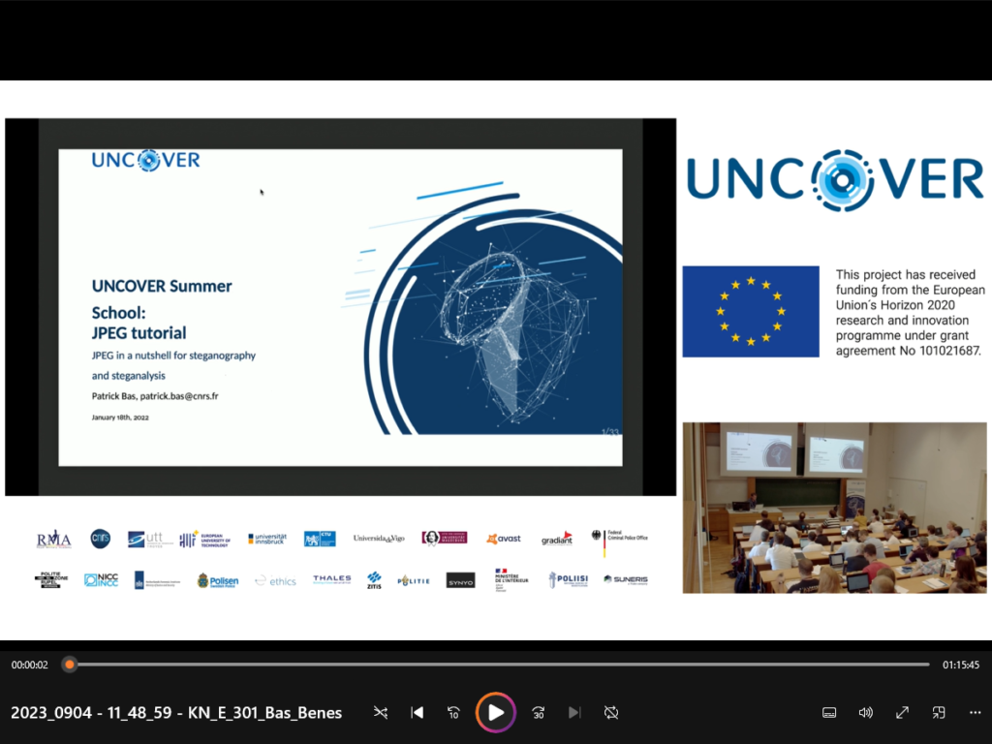This screenshot has height=744, width=992.
Task: Click the cnrs partner logo
Action: point(100,539)
